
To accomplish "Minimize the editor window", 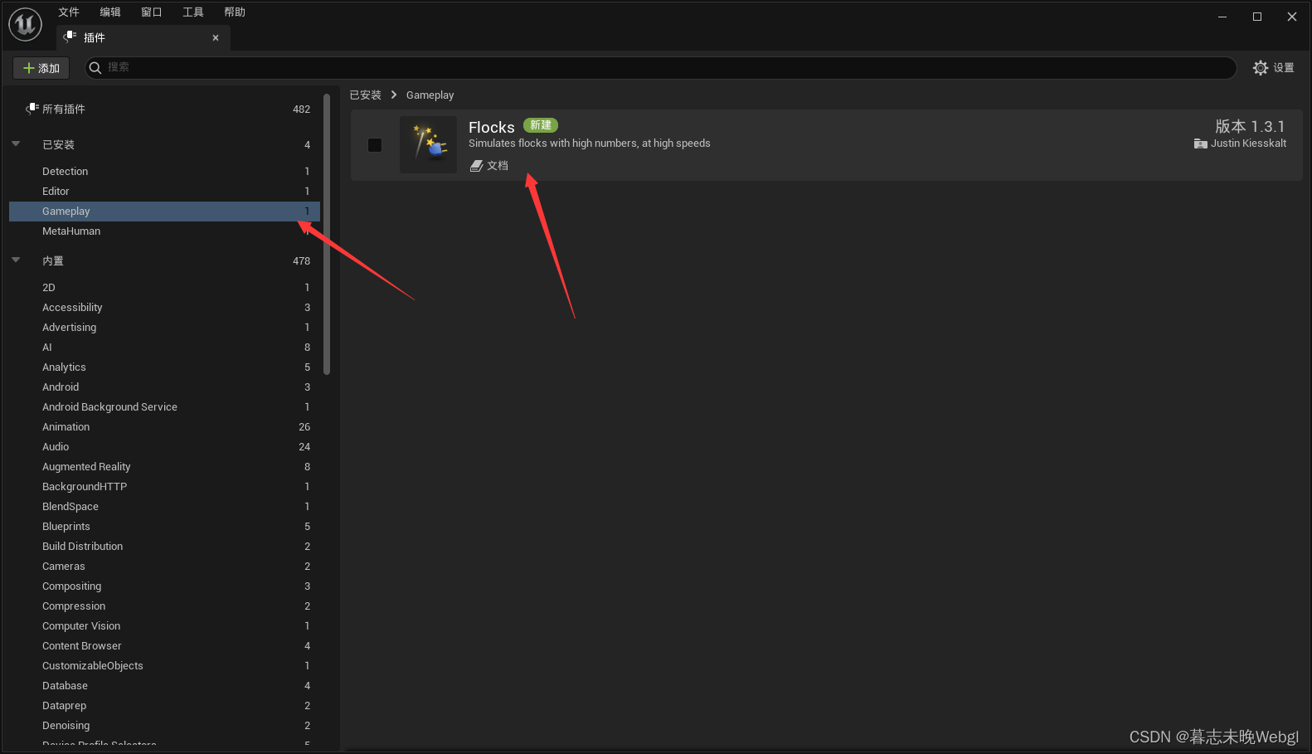I will click(1222, 17).
